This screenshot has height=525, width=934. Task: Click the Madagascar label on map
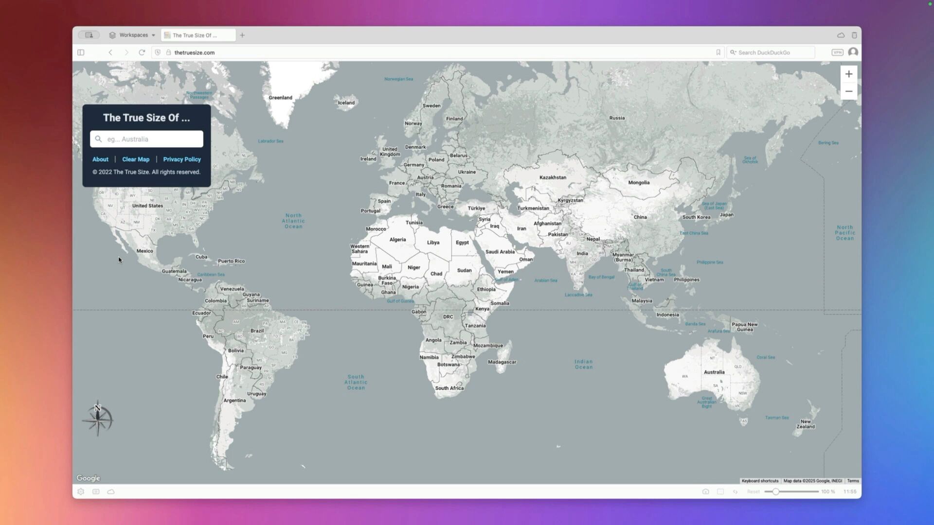click(502, 362)
